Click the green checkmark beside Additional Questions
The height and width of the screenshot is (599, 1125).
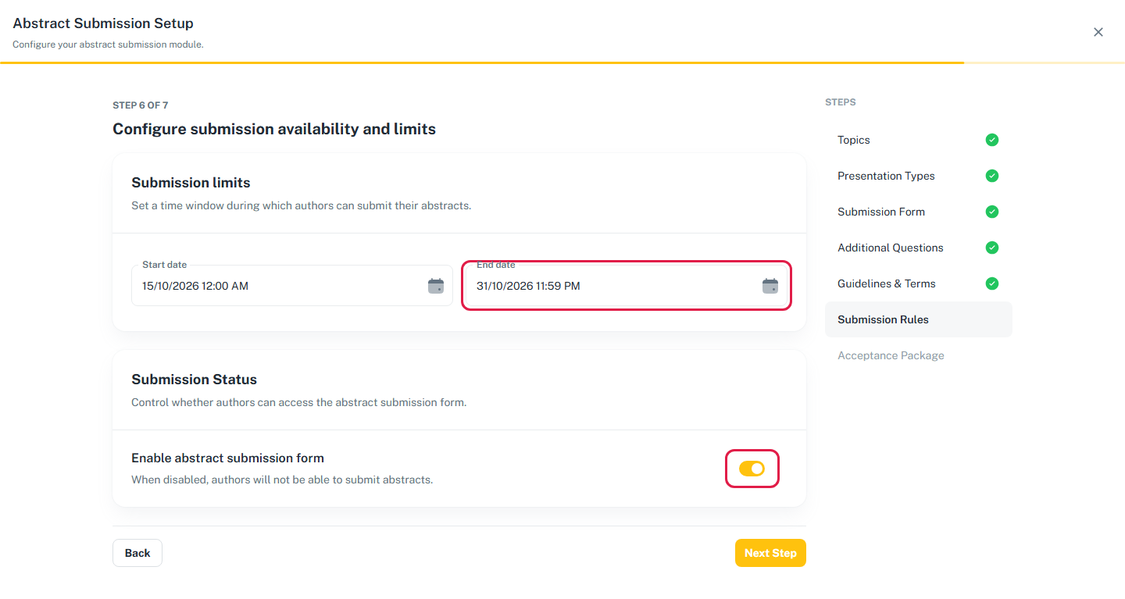click(992, 248)
